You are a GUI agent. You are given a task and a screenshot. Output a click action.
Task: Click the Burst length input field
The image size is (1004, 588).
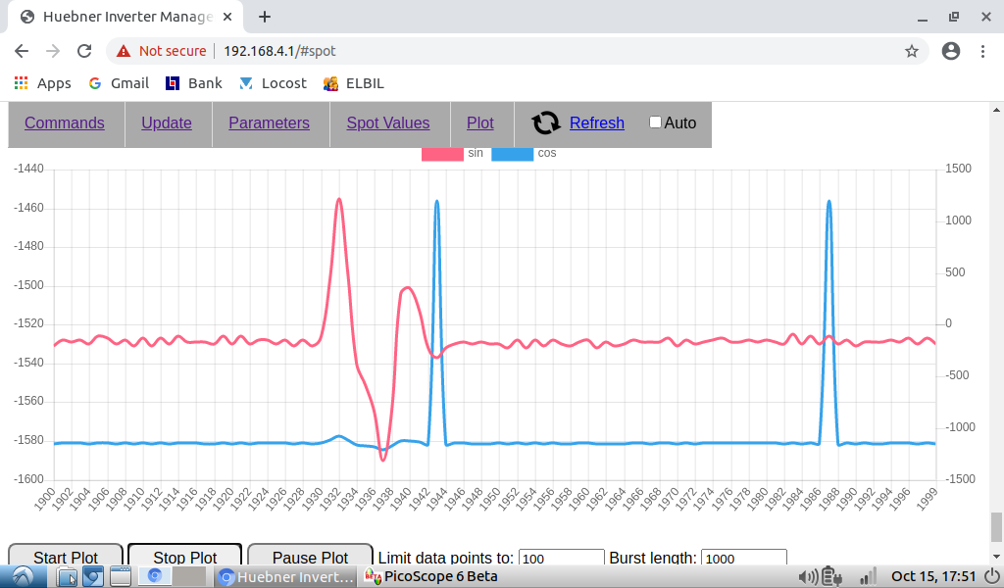743,558
